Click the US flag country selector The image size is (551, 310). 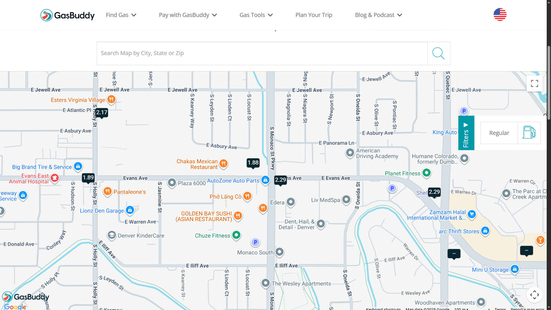tap(500, 15)
